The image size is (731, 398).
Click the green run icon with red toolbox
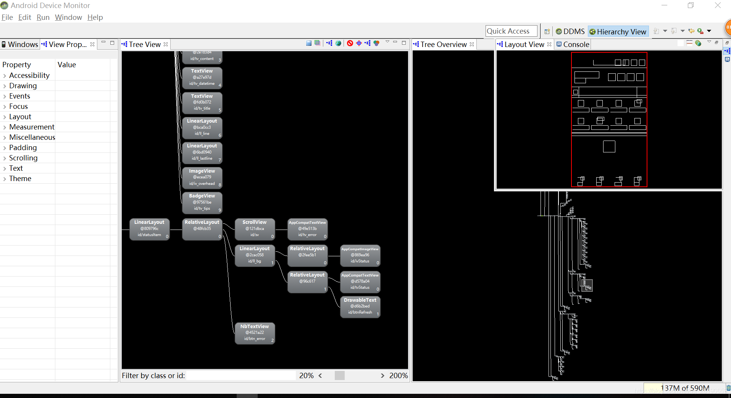[x=700, y=31]
